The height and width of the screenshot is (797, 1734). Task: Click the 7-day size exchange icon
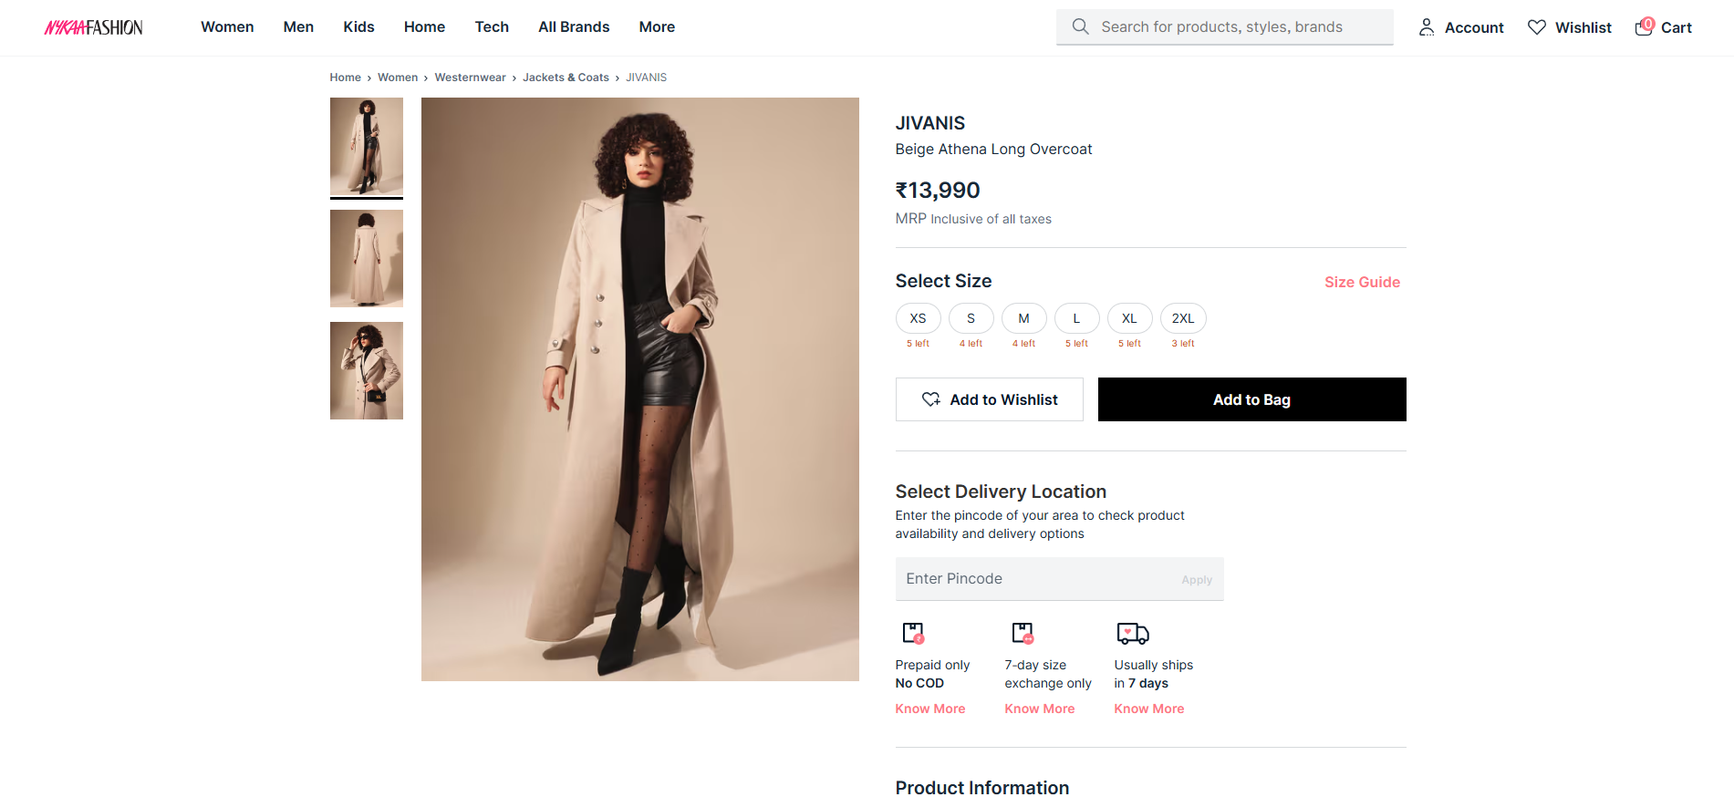coord(1023,633)
